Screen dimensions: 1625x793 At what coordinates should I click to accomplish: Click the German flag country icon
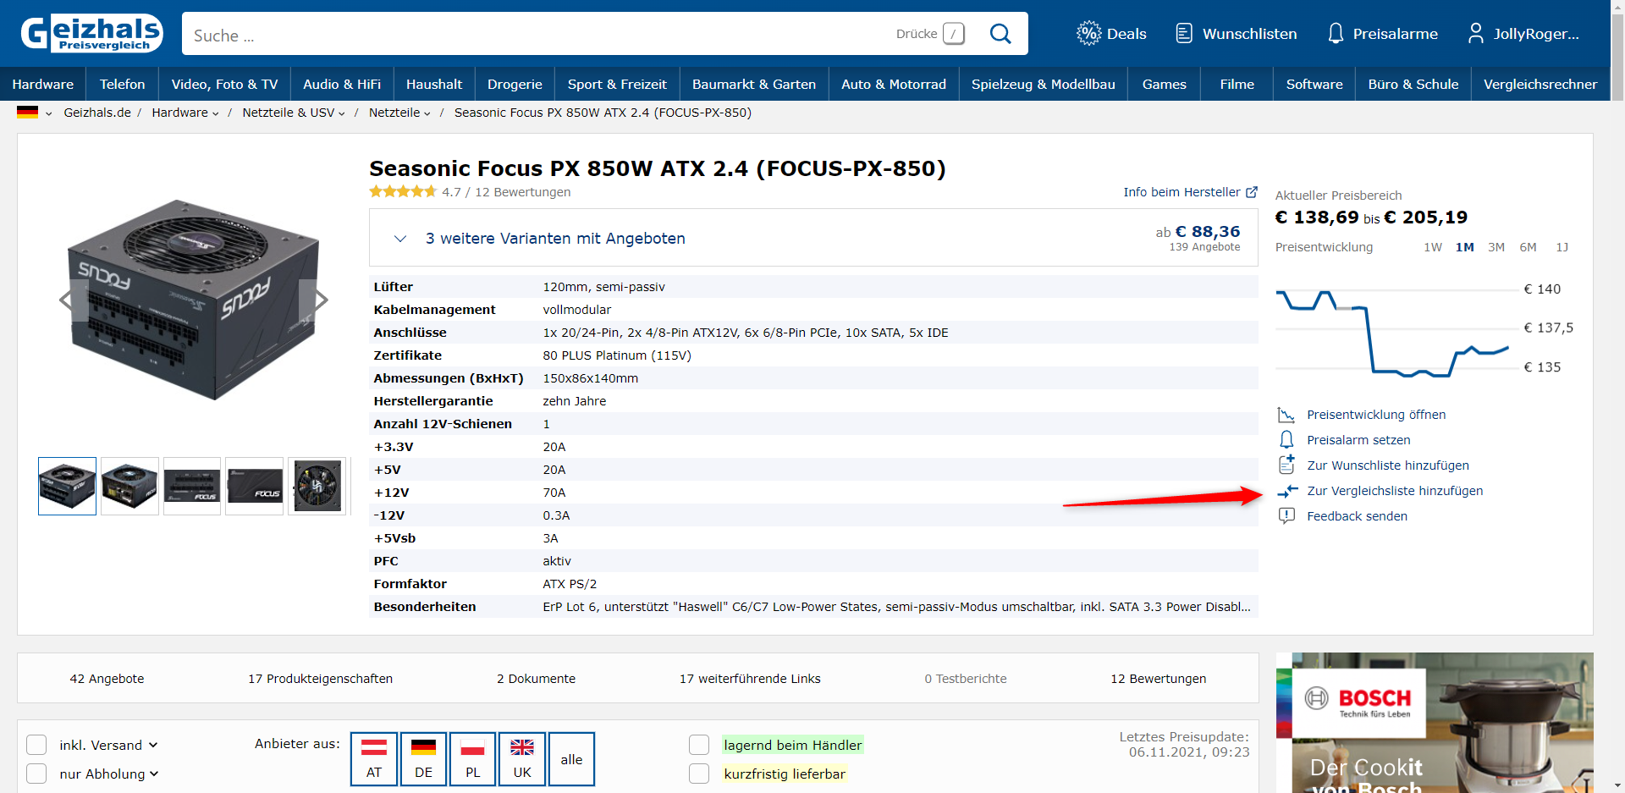[x=27, y=113]
